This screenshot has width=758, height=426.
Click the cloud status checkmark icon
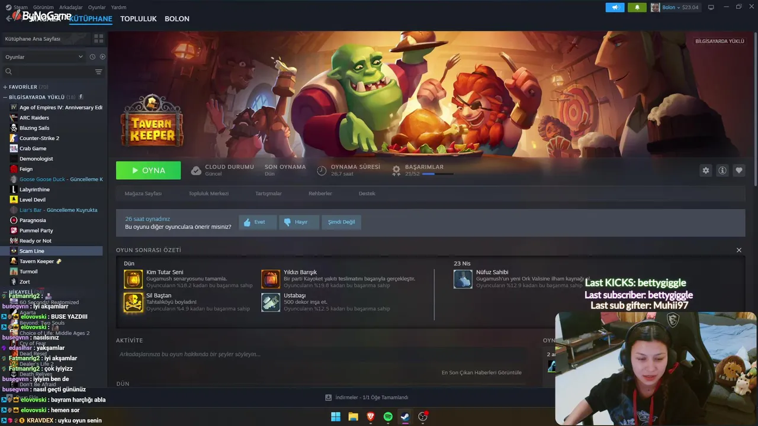[x=195, y=170]
